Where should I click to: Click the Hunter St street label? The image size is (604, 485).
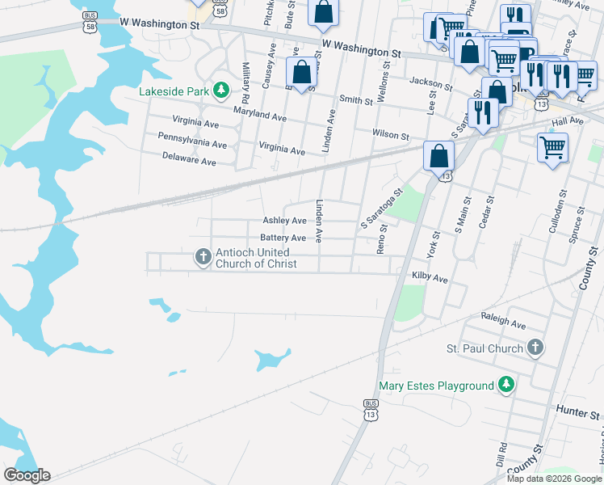(578, 412)
